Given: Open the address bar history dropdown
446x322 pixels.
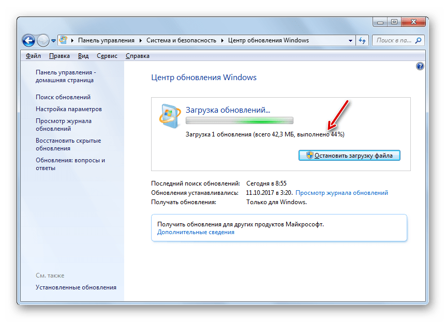Looking at the screenshot, I should coord(350,41).
